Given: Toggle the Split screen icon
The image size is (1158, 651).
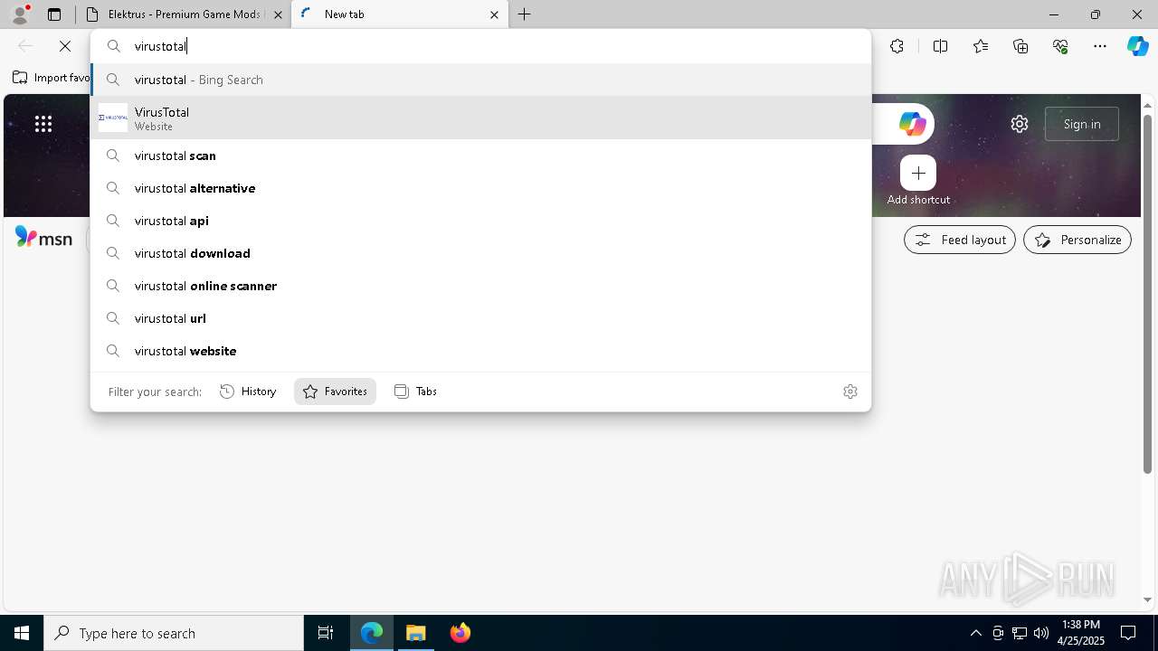Looking at the screenshot, I should [x=940, y=46].
